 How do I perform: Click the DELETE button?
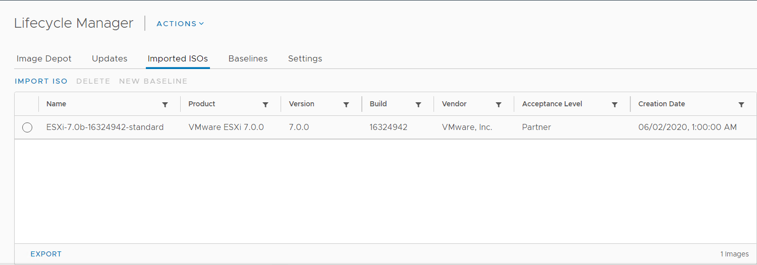coord(93,81)
